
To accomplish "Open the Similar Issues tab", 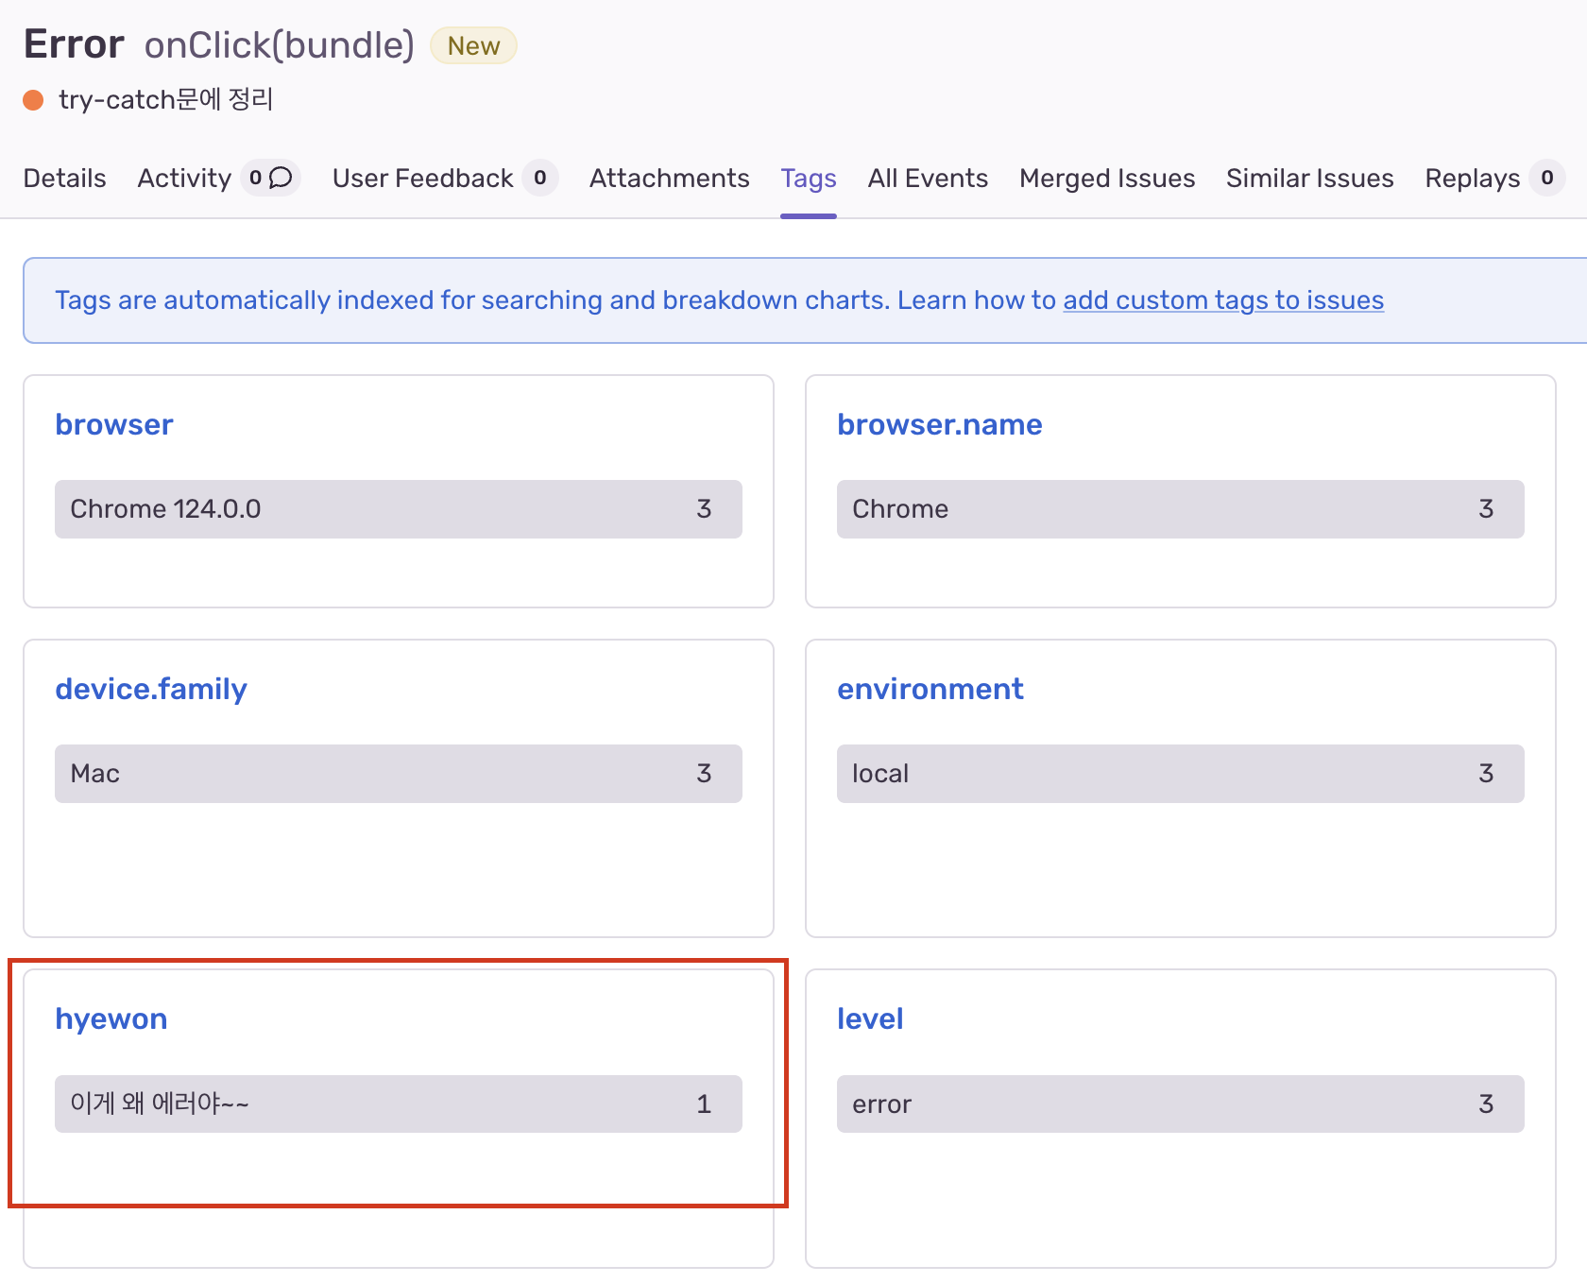I will [x=1309, y=178].
